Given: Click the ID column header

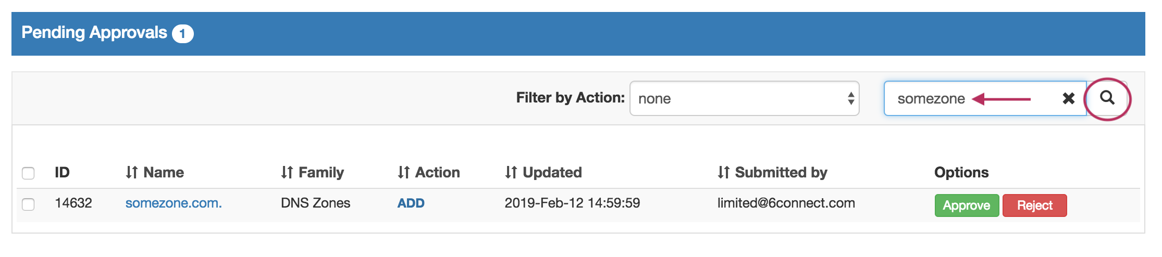Looking at the screenshot, I should click(62, 173).
